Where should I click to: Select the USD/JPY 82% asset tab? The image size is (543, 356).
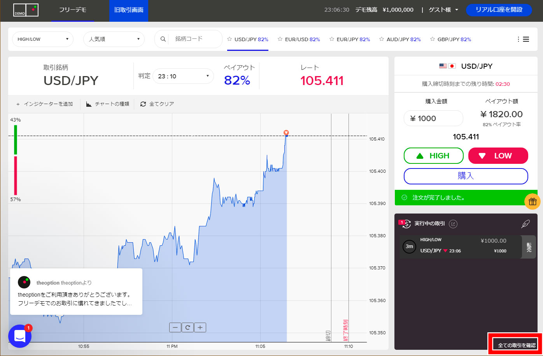(x=251, y=39)
